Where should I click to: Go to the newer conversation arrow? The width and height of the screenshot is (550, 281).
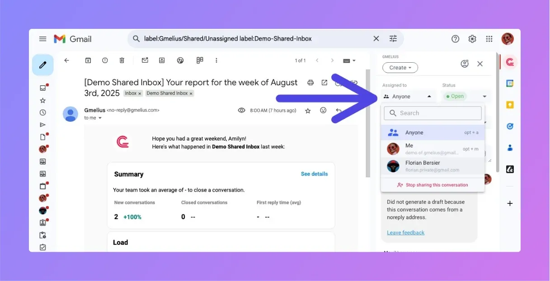pos(317,60)
